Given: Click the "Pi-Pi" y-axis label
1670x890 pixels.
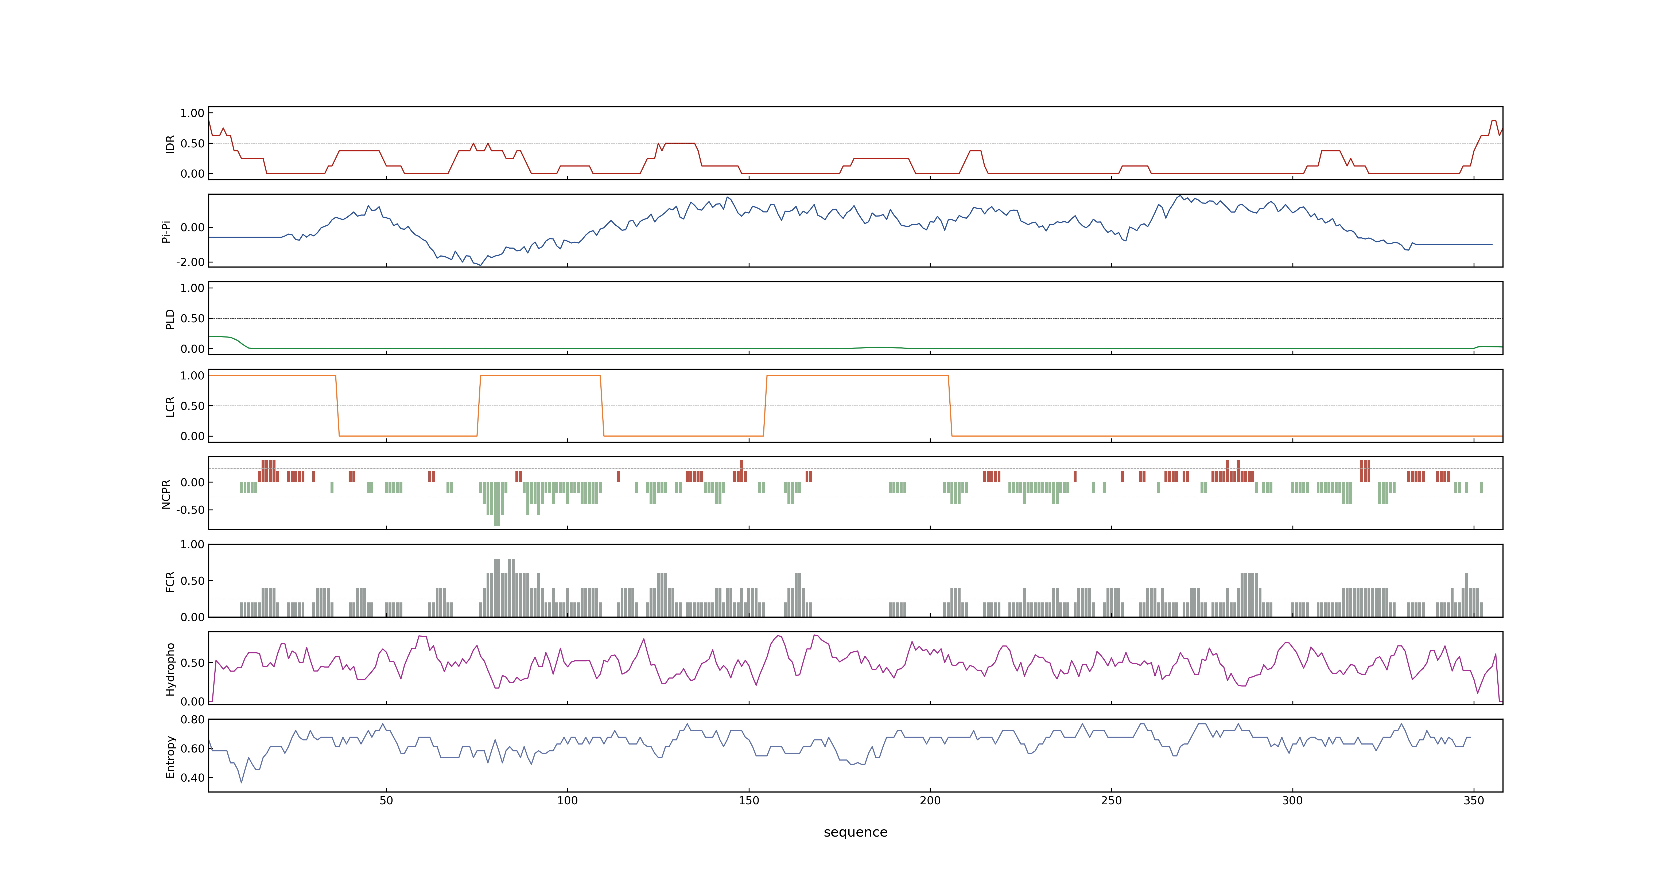Looking at the screenshot, I should point(166,231).
